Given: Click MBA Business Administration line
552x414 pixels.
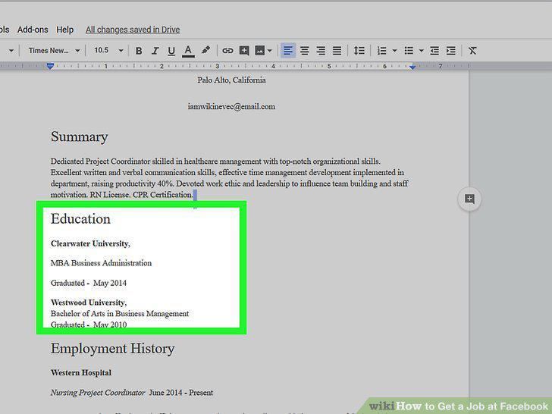Looking at the screenshot, I should click(x=101, y=263).
